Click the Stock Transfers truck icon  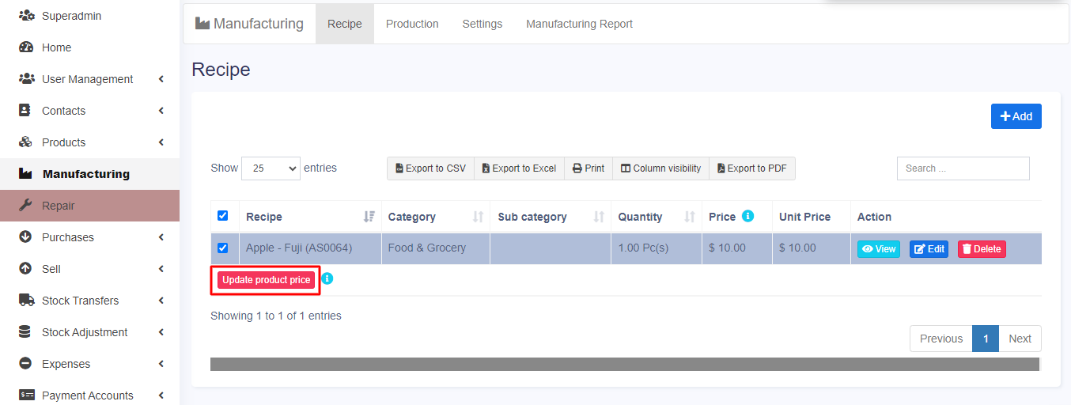(x=26, y=301)
